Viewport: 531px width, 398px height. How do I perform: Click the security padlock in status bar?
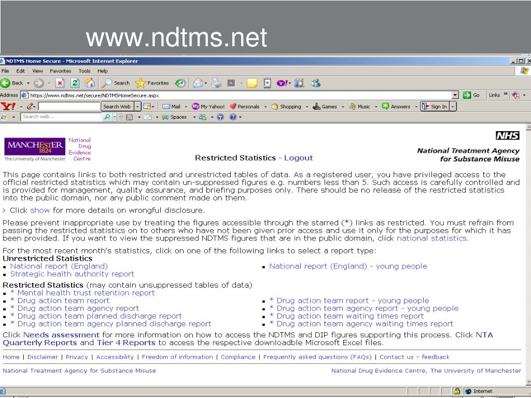457,391
